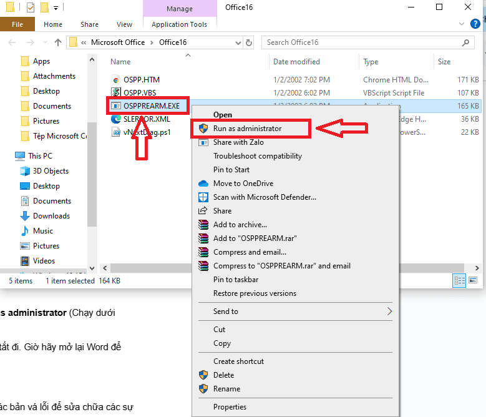Click the shield icon next to Delete
The height and width of the screenshot is (417, 486).
(203, 375)
